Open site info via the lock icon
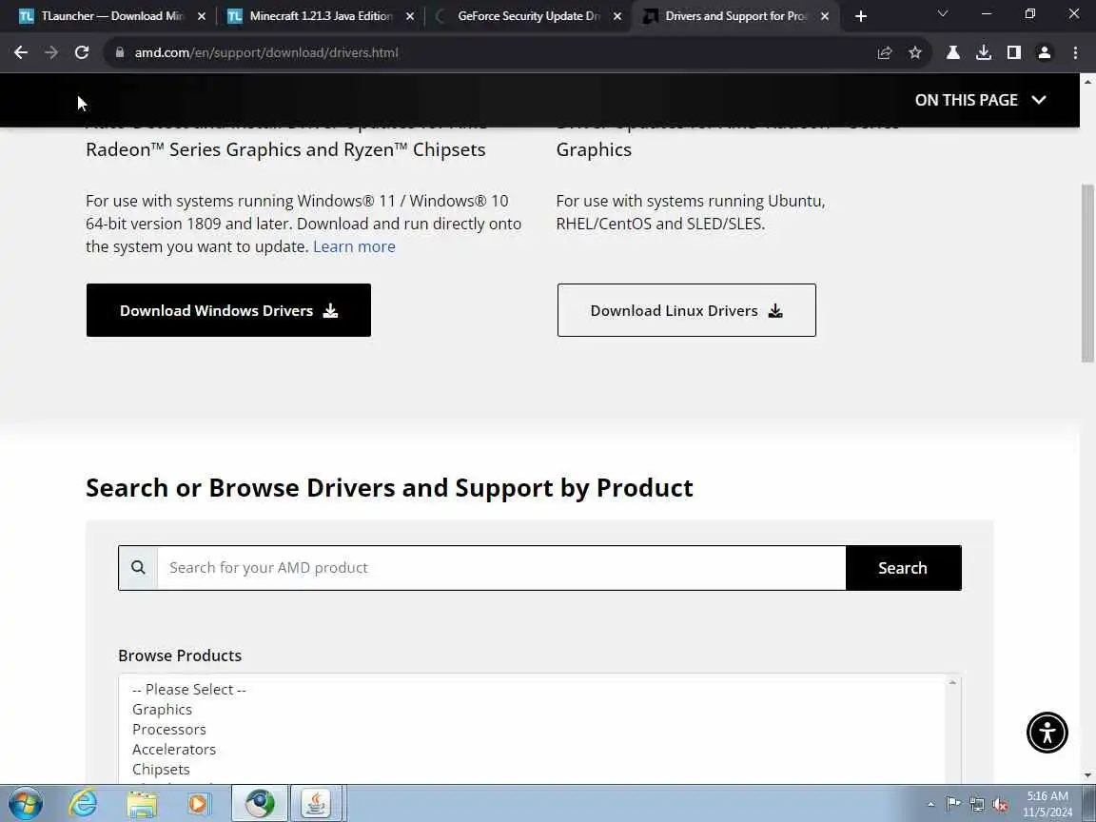Viewport: 1096px width, 822px height. click(x=120, y=52)
